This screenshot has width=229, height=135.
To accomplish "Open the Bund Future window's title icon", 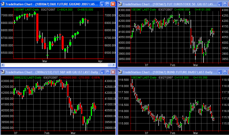I will (120, 72).
